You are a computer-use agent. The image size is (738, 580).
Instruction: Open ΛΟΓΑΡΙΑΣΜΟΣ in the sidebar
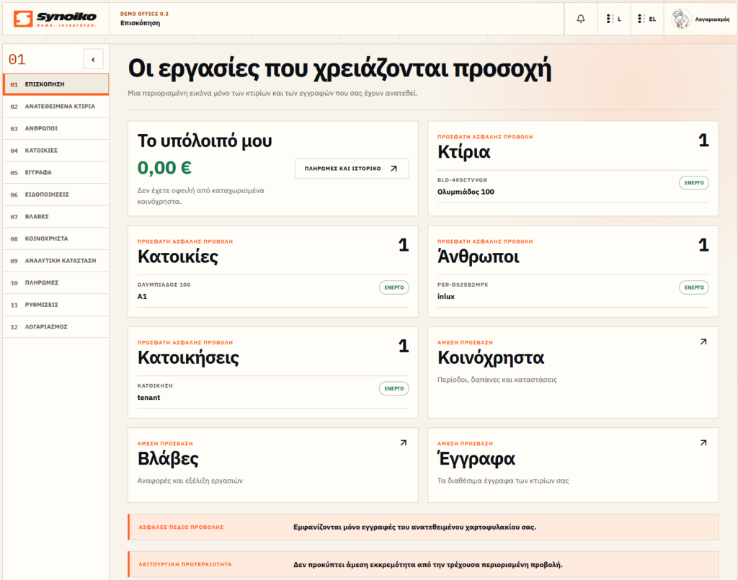pos(56,326)
